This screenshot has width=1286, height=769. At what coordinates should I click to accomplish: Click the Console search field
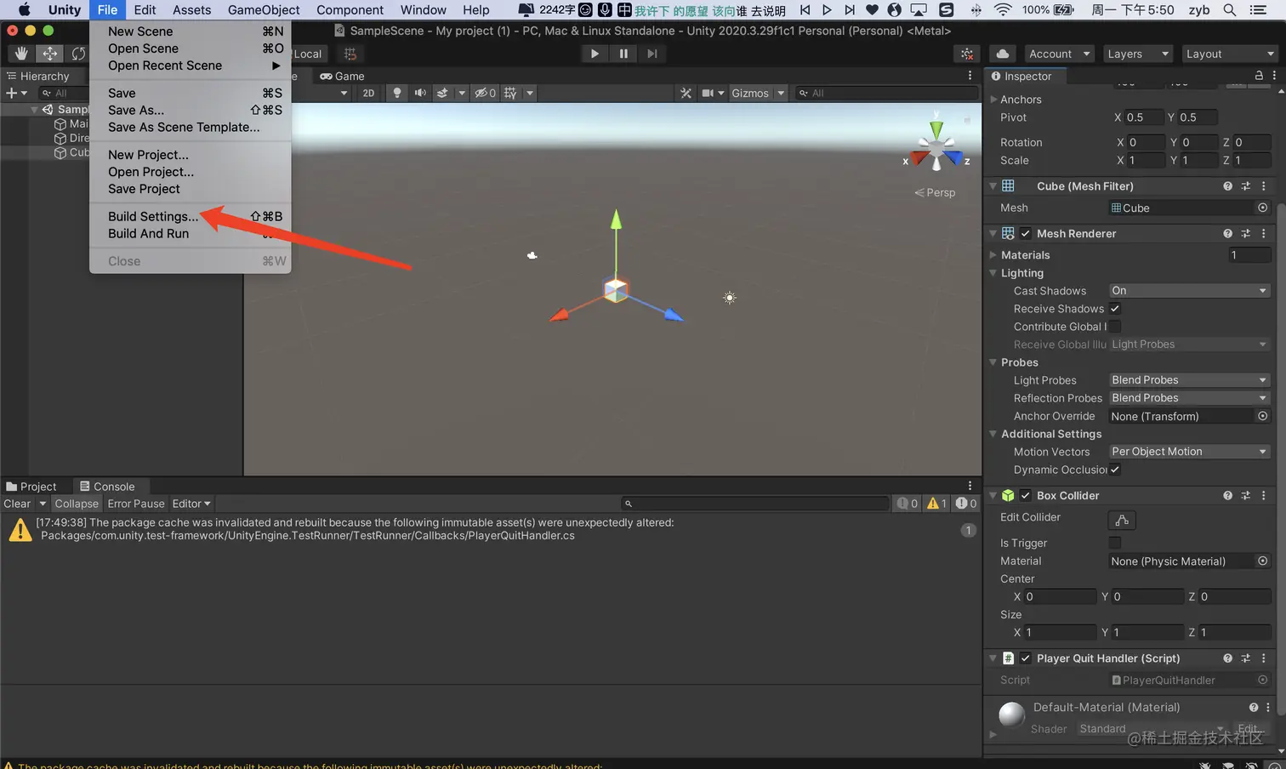click(x=755, y=504)
